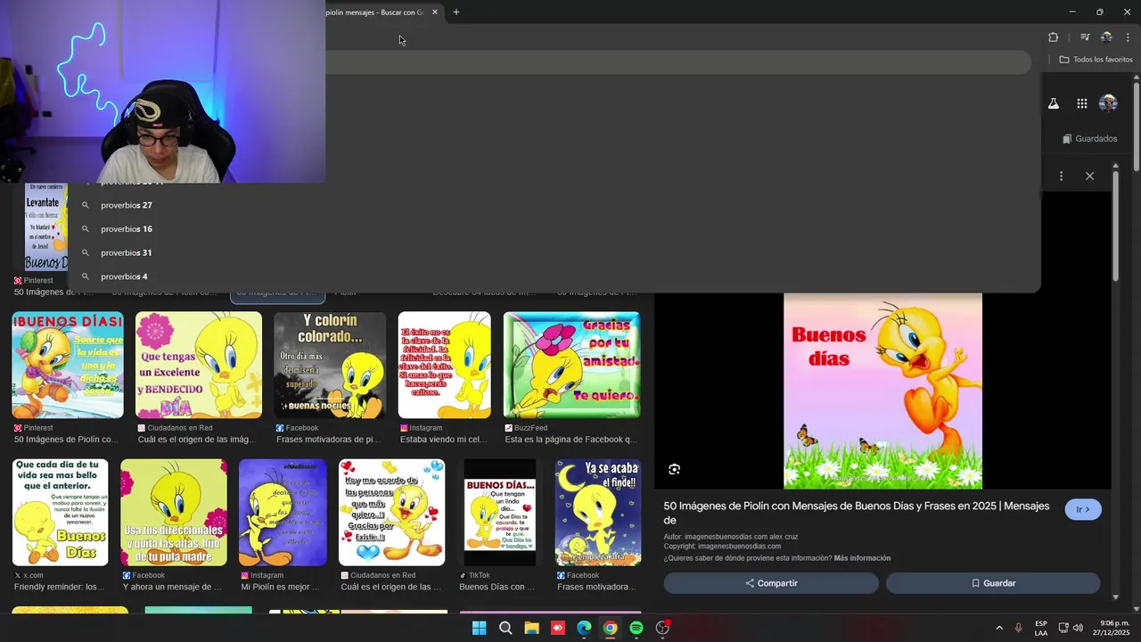Click caption Friendly reminder: los...

tap(59, 587)
